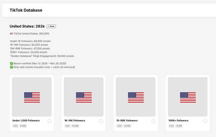Click the 15 MB size tag

(179, 126)
